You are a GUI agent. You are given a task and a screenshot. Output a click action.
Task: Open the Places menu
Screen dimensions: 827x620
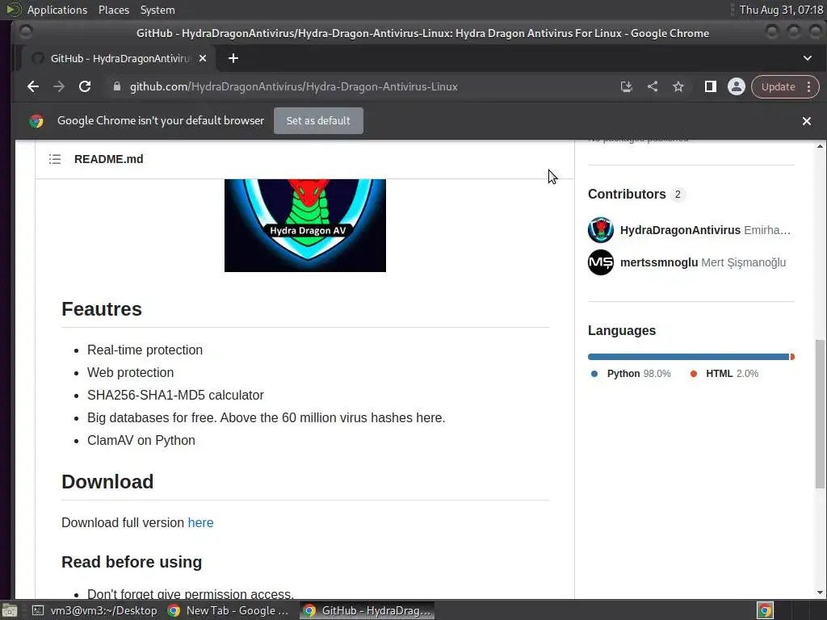pyautogui.click(x=113, y=10)
